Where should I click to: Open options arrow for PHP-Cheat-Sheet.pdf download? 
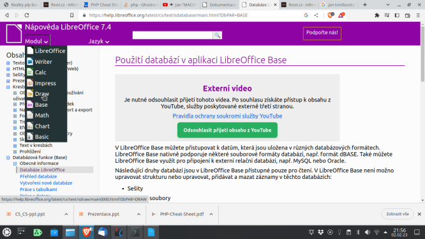coord(211,214)
